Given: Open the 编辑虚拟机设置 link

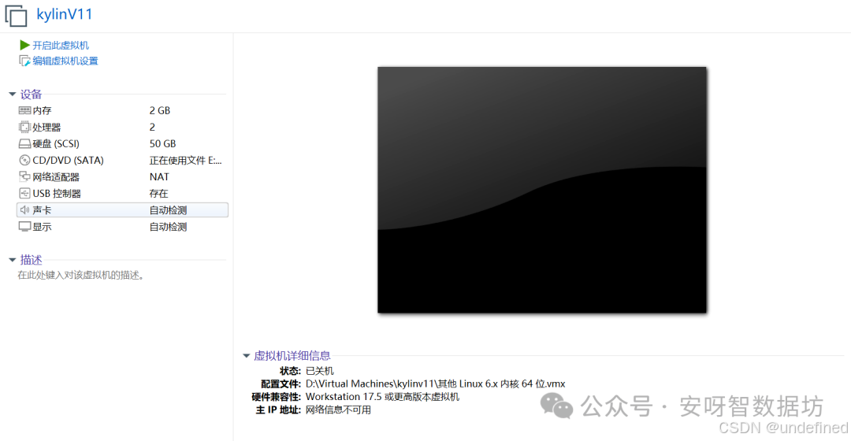Looking at the screenshot, I should pos(65,61).
